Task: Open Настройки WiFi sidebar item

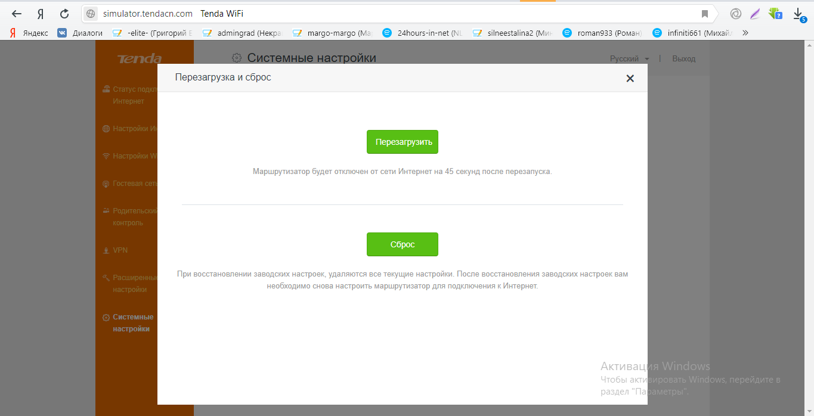Action: pos(129,156)
